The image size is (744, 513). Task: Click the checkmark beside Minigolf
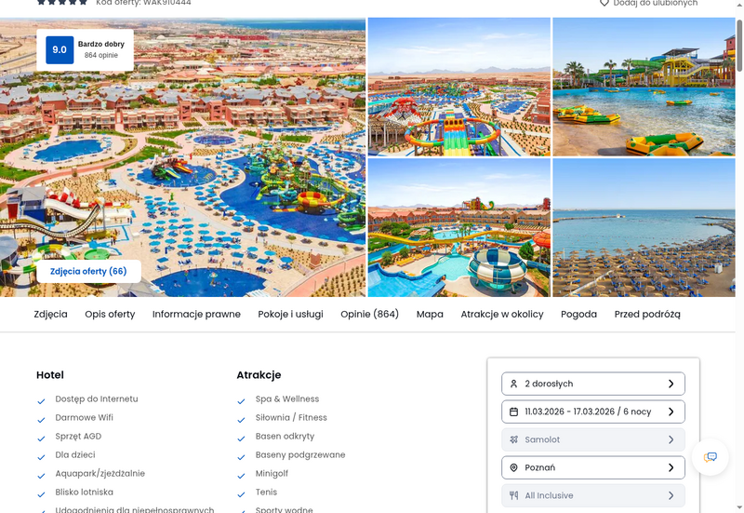tap(241, 476)
